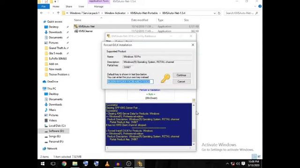
Task: Click the KMSAuto Net taskbar icon
Action: pyautogui.click(x=140, y=164)
